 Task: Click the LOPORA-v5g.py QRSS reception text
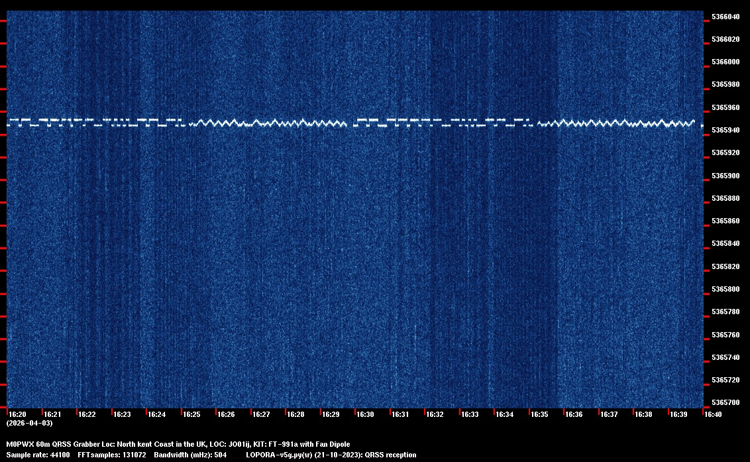(x=331, y=455)
